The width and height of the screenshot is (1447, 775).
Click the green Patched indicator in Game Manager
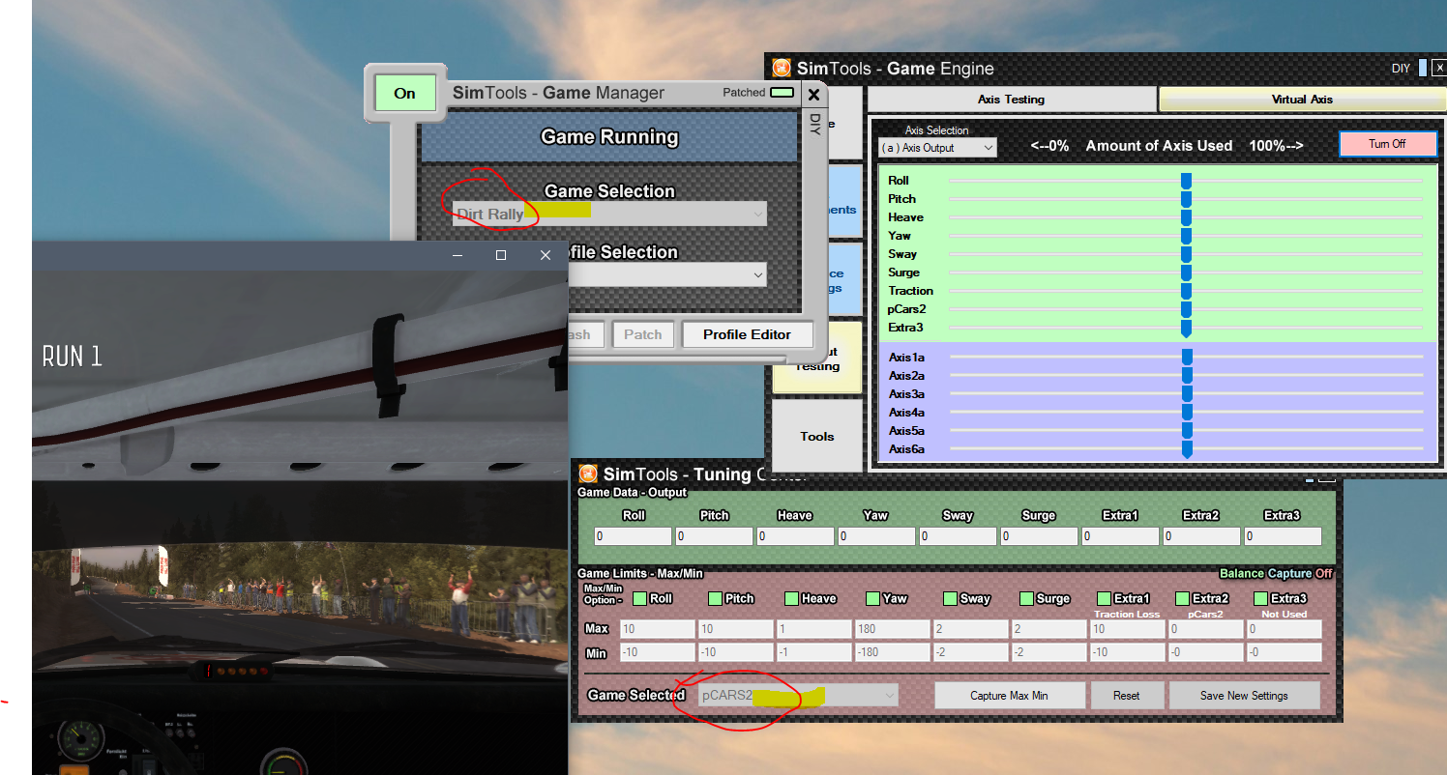pos(782,93)
